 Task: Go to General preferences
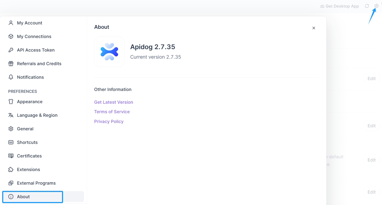tap(25, 129)
